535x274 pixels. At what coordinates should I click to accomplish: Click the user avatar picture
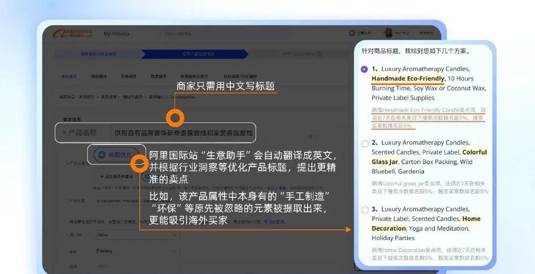[x=388, y=33]
